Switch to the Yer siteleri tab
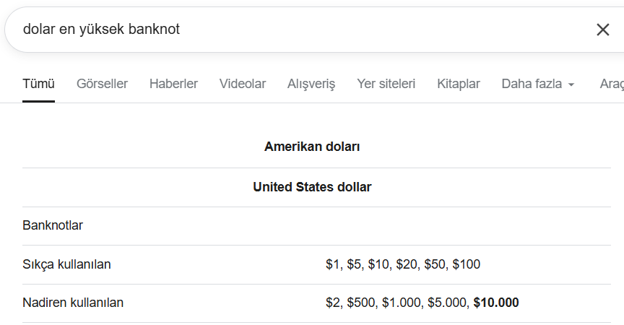Viewport: 624px width, 325px height. (x=386, y=84)
